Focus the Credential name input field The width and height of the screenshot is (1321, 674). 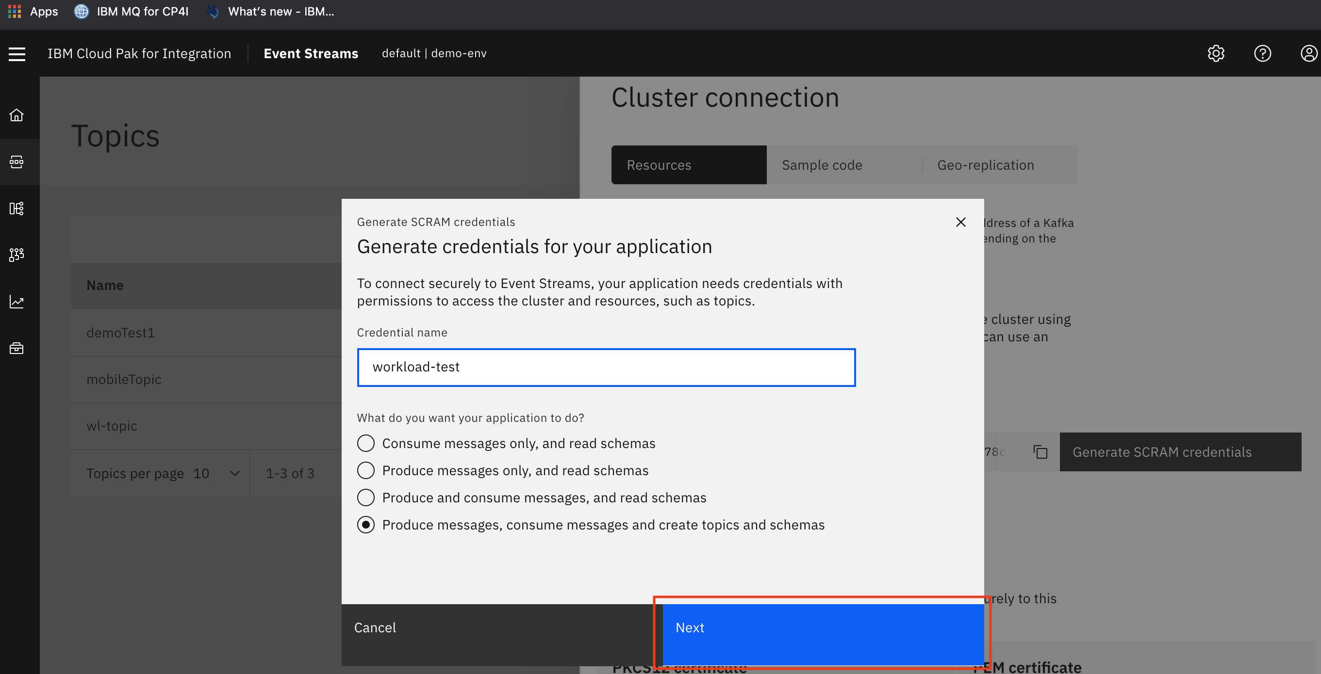606,367
